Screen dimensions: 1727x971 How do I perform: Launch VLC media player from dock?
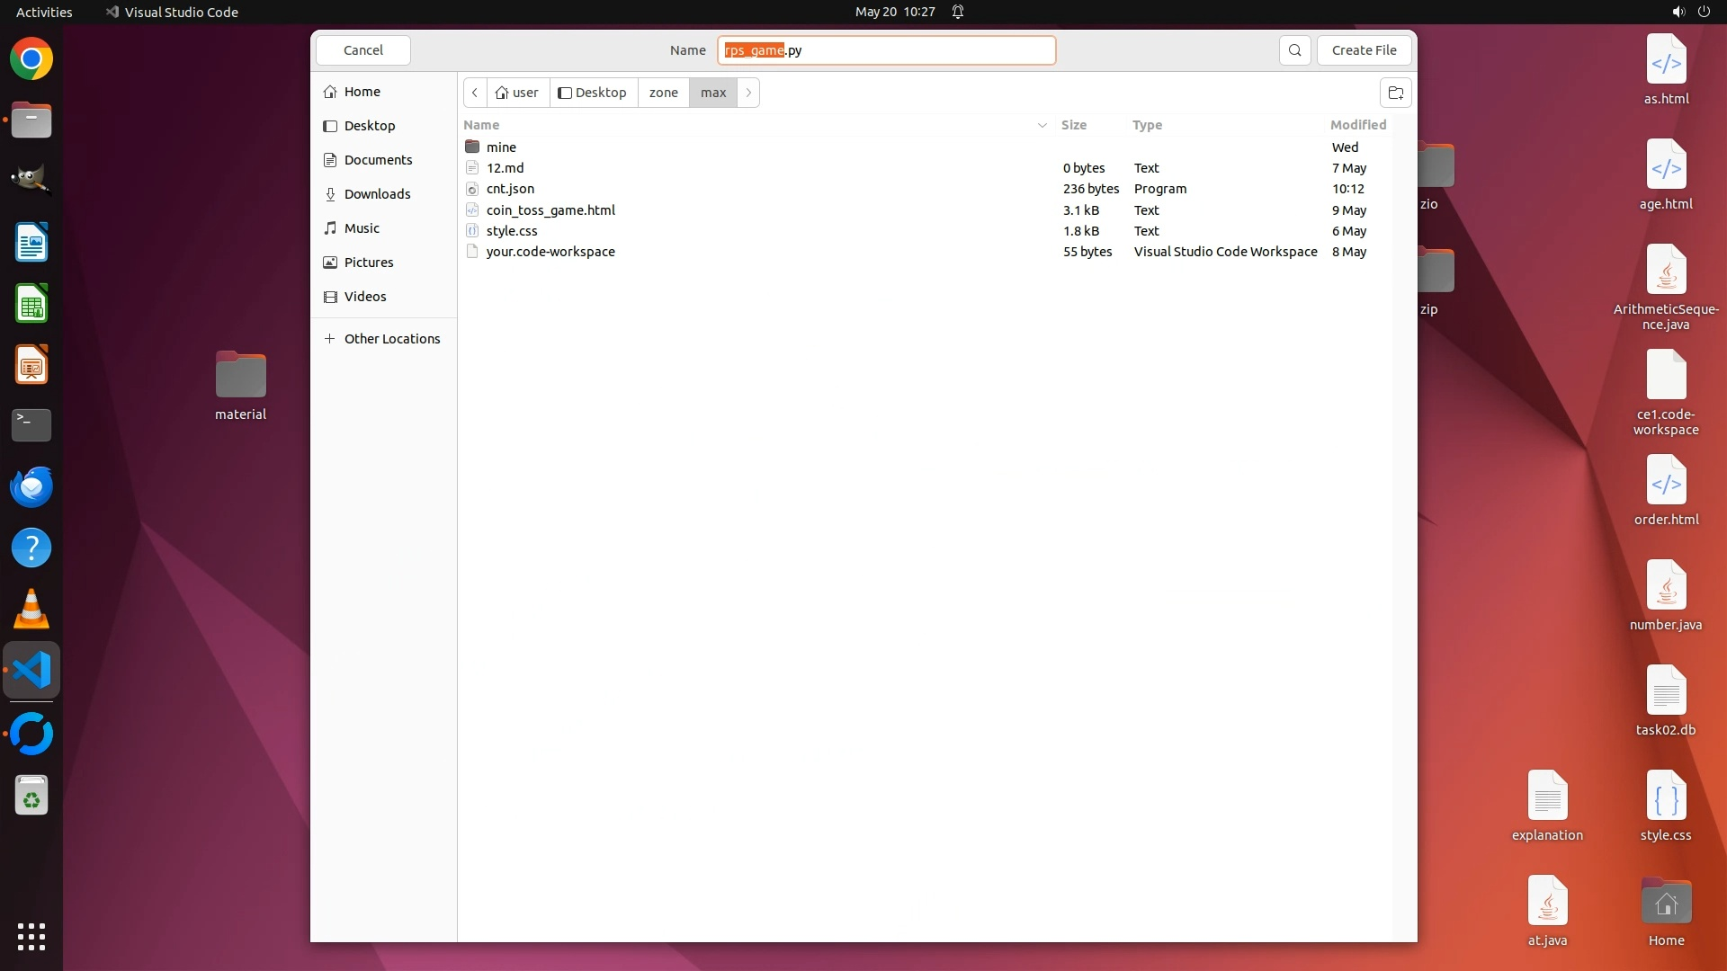[x=31, y=610]
